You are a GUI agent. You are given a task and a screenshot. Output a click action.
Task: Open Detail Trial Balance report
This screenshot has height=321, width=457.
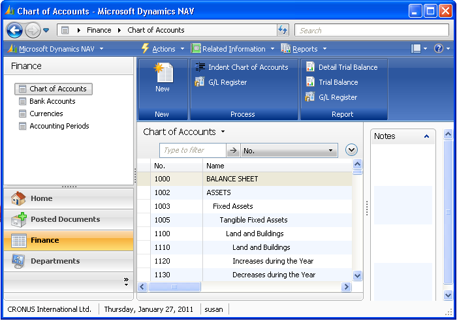pyautogui.click(x=310, y=67)
